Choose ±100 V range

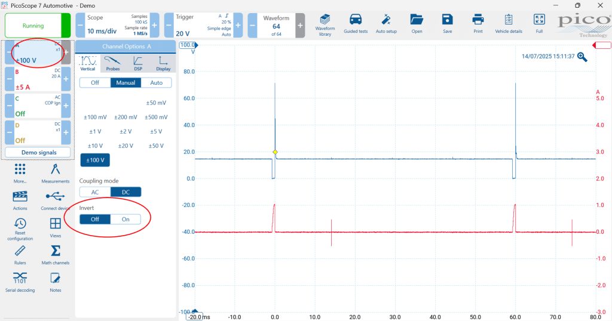[x=95, y=160]
